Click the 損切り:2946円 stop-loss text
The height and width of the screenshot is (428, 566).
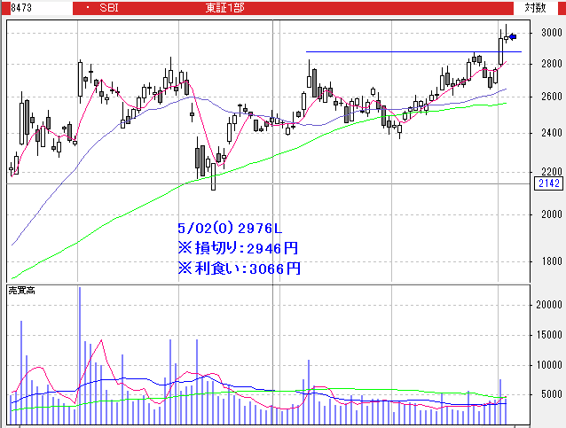click(239, 248)
